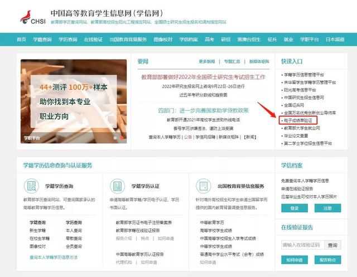
Task: Open 第二学士学位招生信息平台 link
Action: 307,143
